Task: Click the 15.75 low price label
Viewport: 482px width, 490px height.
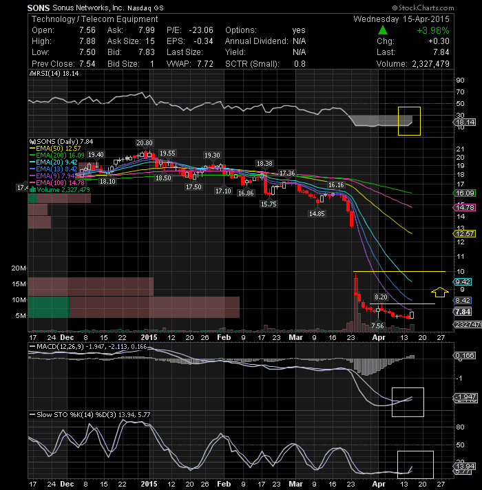Action: (x=269, y=204)
